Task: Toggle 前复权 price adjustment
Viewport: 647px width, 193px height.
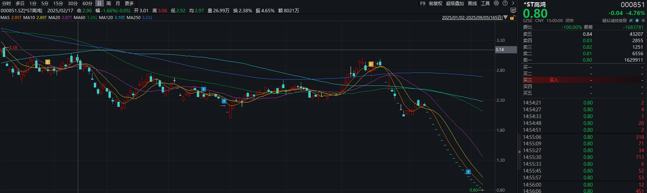Action: pos(436,3)
